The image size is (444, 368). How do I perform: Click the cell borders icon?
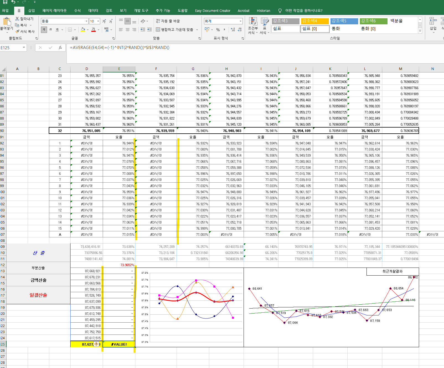click(70, 30)
